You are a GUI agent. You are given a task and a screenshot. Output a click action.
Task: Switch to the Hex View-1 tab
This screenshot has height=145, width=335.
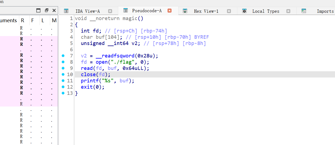pos(206,11)
